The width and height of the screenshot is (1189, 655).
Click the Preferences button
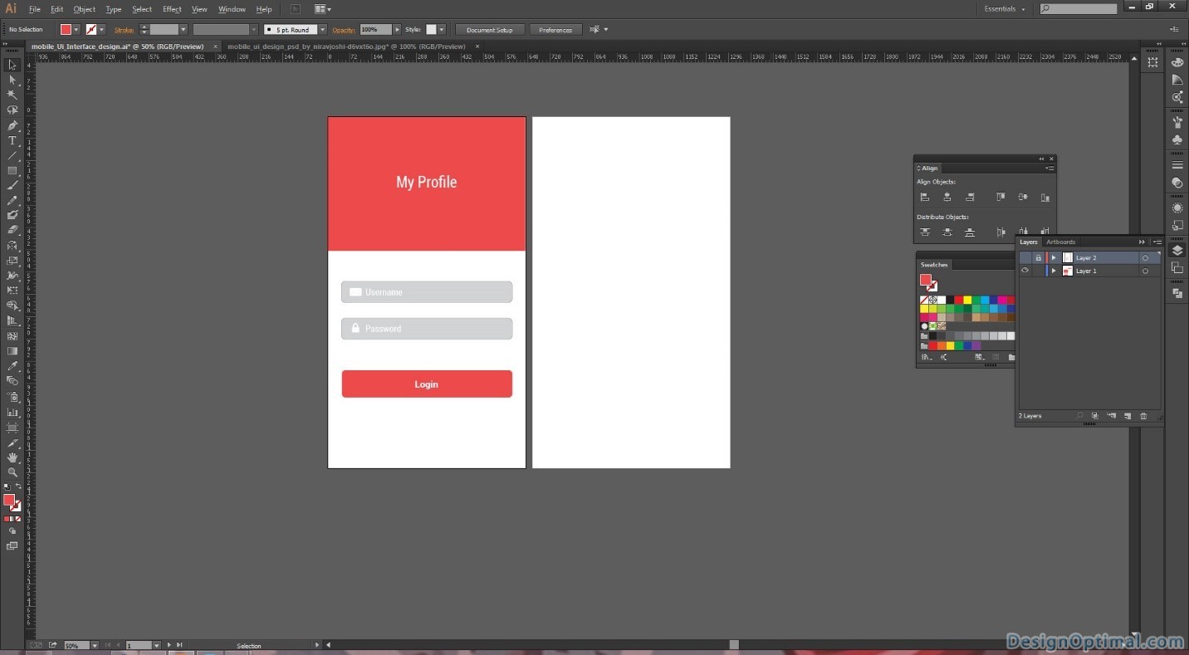point(555,30)
